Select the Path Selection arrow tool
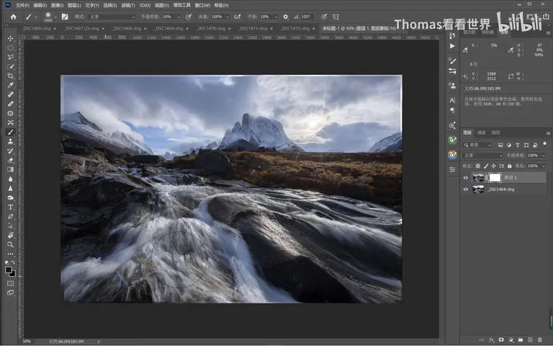Image resolution: width=553 pixels, height=346 pixels. (10, 226)
